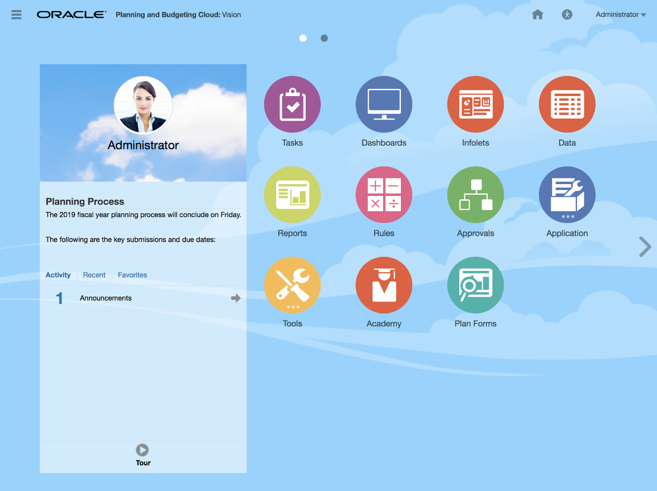Click the Infolets label
The height and width of the screenshot is (491, 657).
tap(476, 143)
